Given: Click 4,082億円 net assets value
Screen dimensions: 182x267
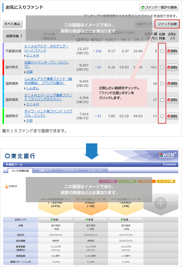Looking at the screenshot, I should 91,256.
